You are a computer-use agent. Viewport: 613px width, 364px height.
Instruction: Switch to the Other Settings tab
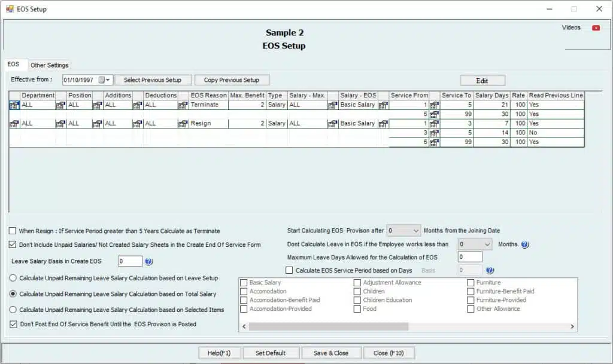(x=50, y=65)
